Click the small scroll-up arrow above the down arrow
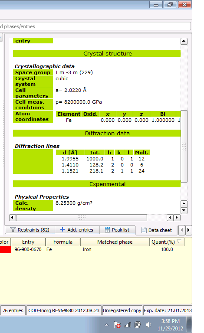 pos(184,204)
